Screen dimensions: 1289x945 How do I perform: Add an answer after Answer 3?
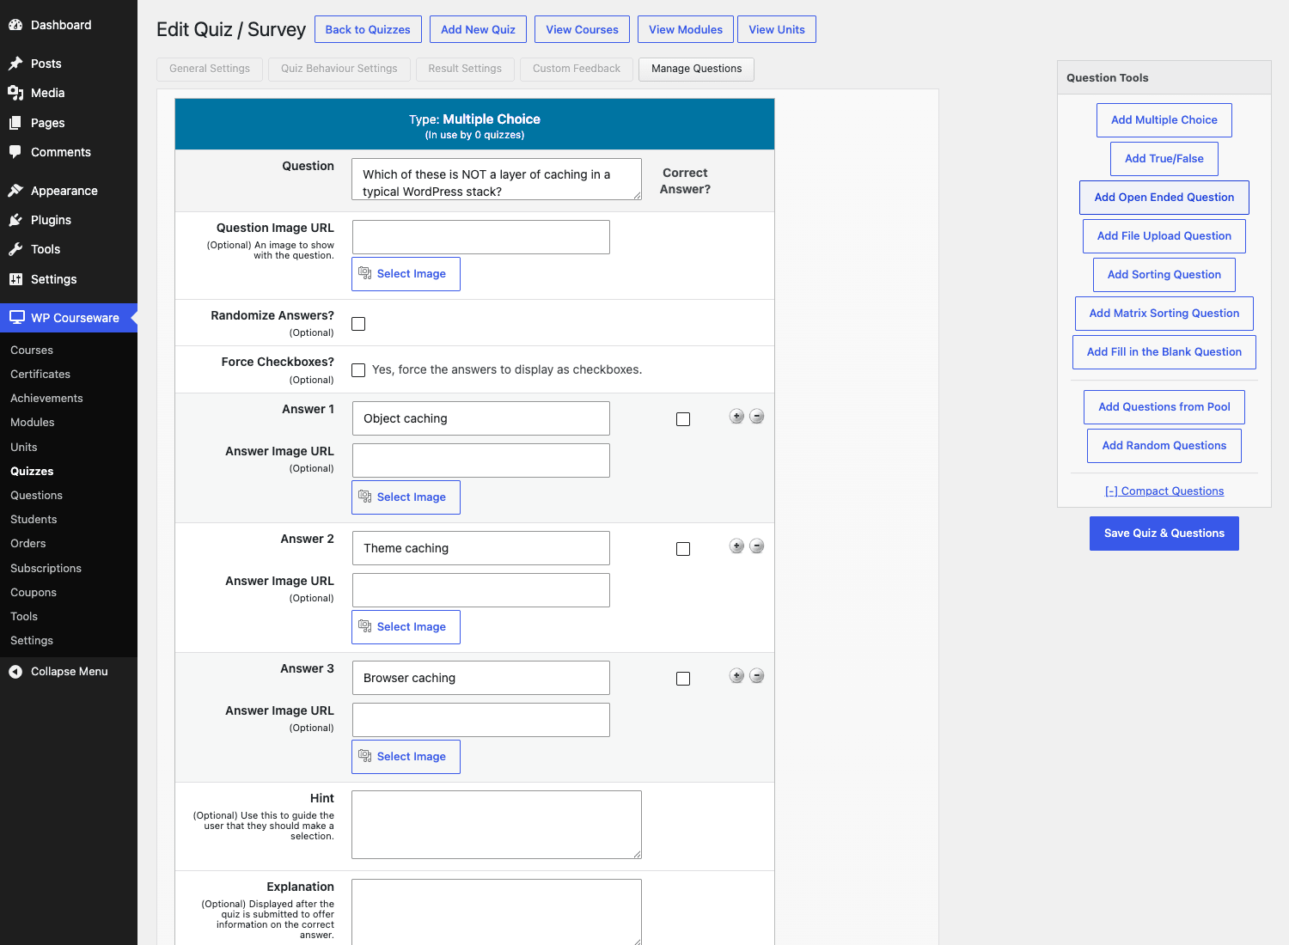(x=736, y=676)
